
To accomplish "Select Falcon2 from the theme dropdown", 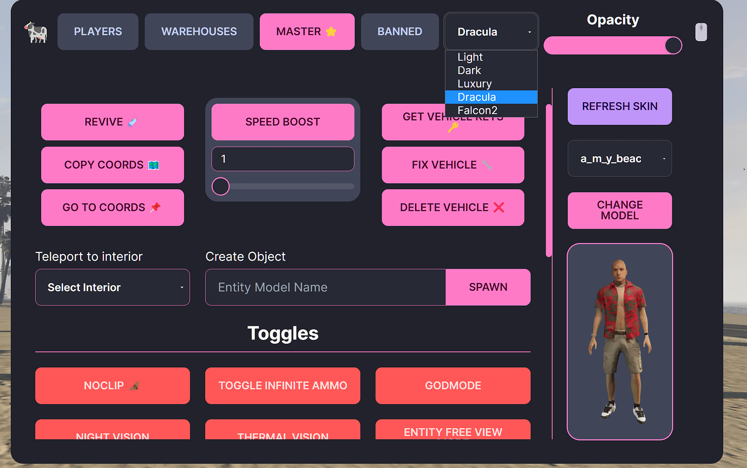I will click(x=477, y=110).
